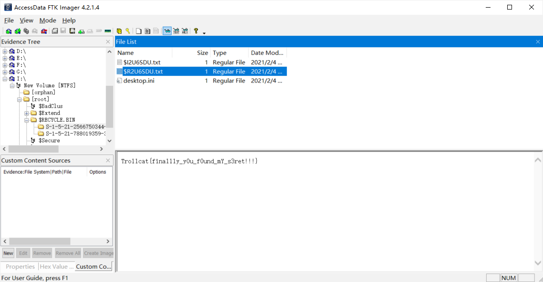The height and width of the screenshot is (282, 543).
Task: Open the Mode menu
Action: click(48, 21)
